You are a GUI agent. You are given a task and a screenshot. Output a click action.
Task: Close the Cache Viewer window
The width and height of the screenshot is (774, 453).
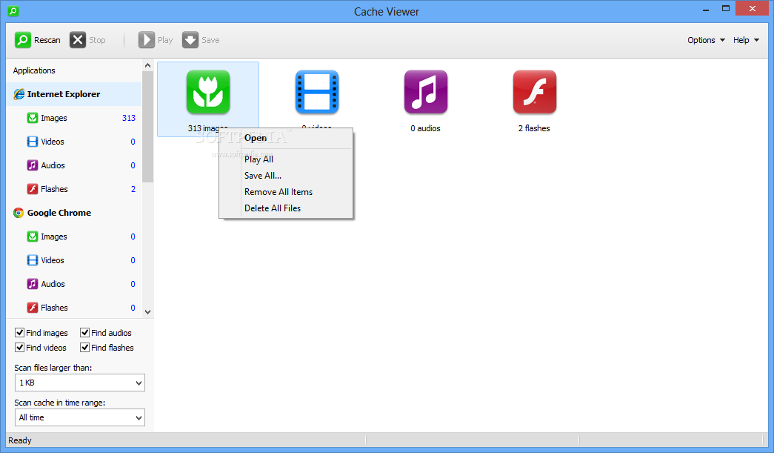[x=753, y=8]
